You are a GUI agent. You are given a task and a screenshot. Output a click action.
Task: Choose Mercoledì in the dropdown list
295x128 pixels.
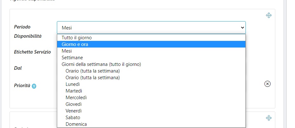click(x=76, y=98)
